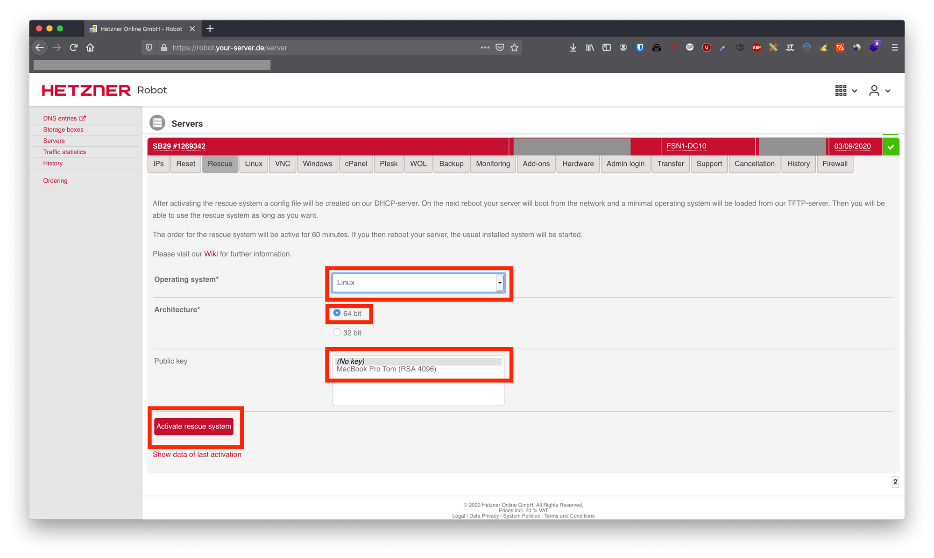Open Ordering in sidebar

click(55, 181)
